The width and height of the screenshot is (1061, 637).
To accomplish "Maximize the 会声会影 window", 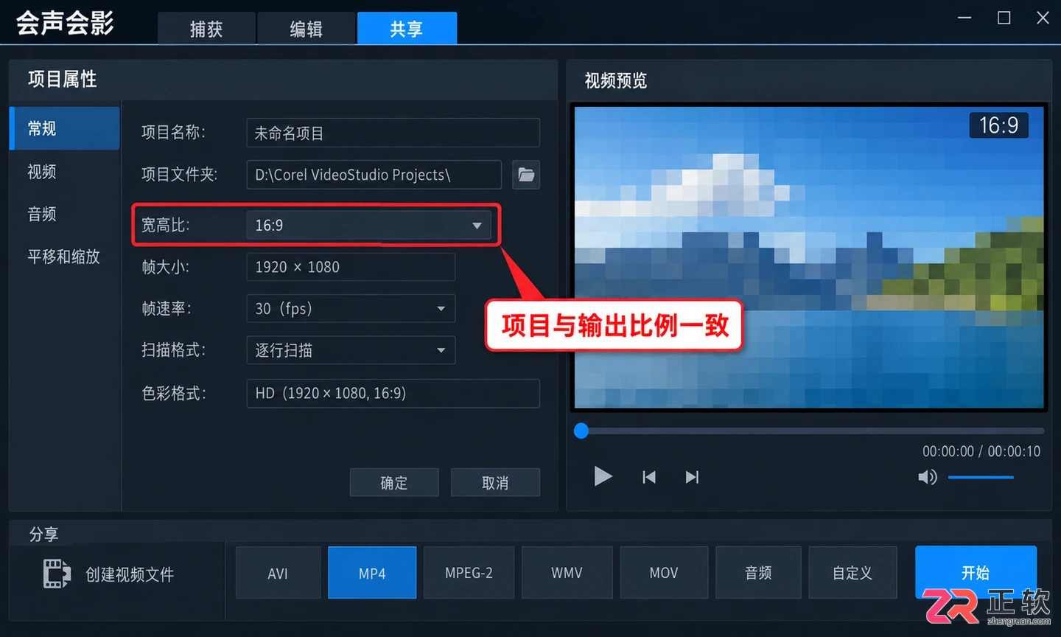I will coord(1004,18).
